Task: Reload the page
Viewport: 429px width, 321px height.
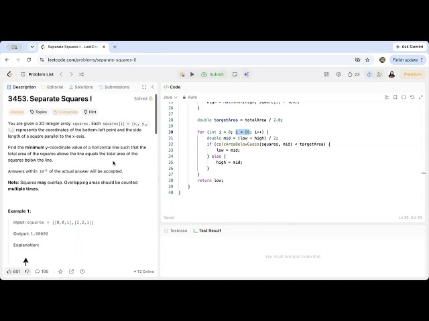Action: tap(29, 60)
